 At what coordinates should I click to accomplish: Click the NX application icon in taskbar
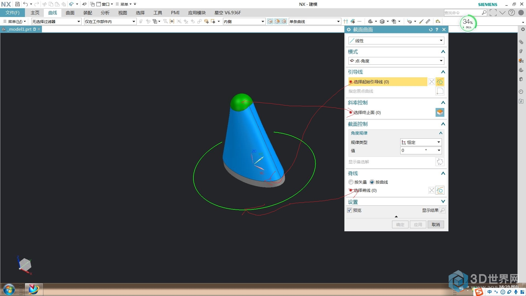pos(34,289)
